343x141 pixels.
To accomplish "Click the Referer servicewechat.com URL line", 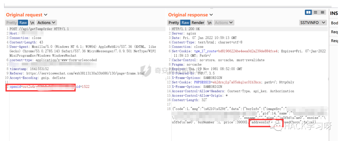I will point(77,73).
